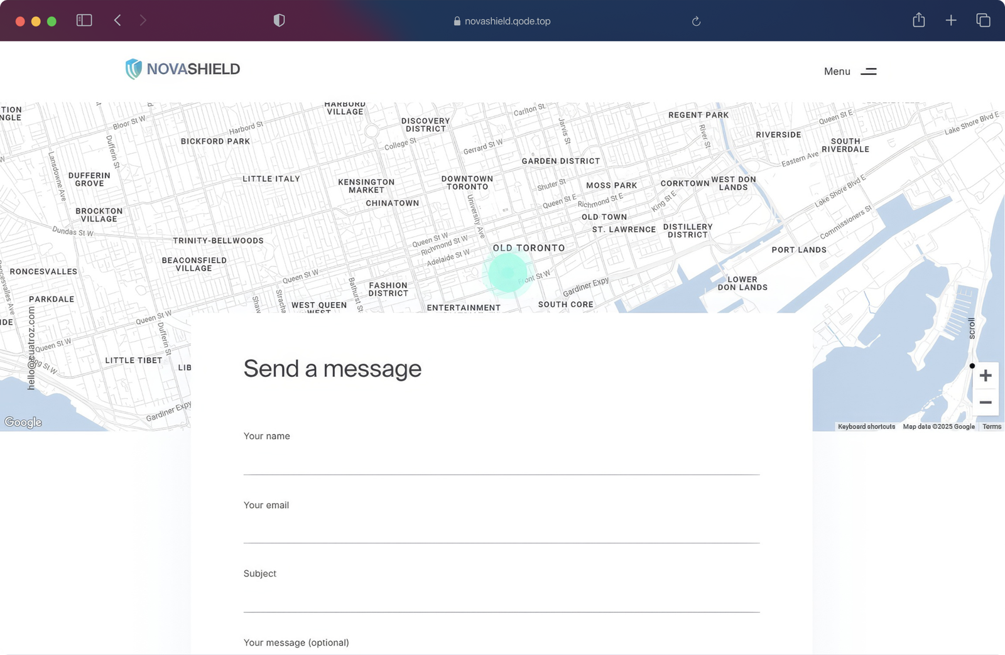Go back to the previous page
Viewport: 1005px width, 655px height.
click(x=117, y=21)
